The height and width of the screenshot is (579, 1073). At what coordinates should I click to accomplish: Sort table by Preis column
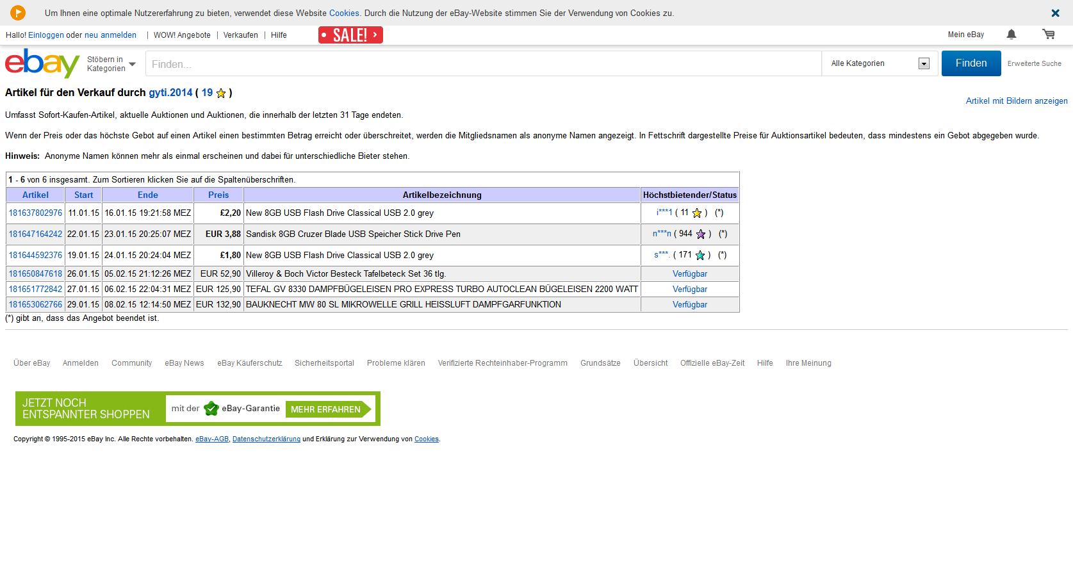[218, 195]
